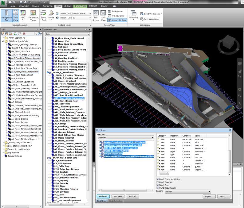The width and height of the screenshot is (244, 208).
Task: Click Import... button
Action: [x=209, y=197]
